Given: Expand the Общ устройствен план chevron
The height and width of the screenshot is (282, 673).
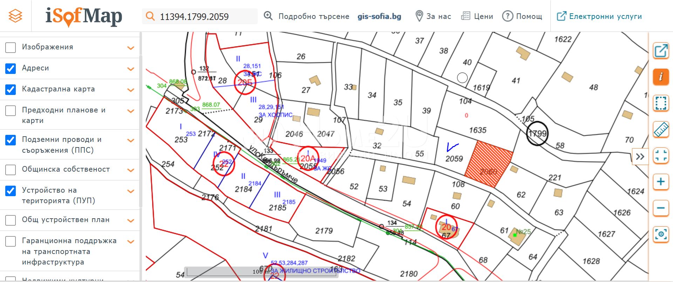Looking at the screenshot, I should coord(131,220).
